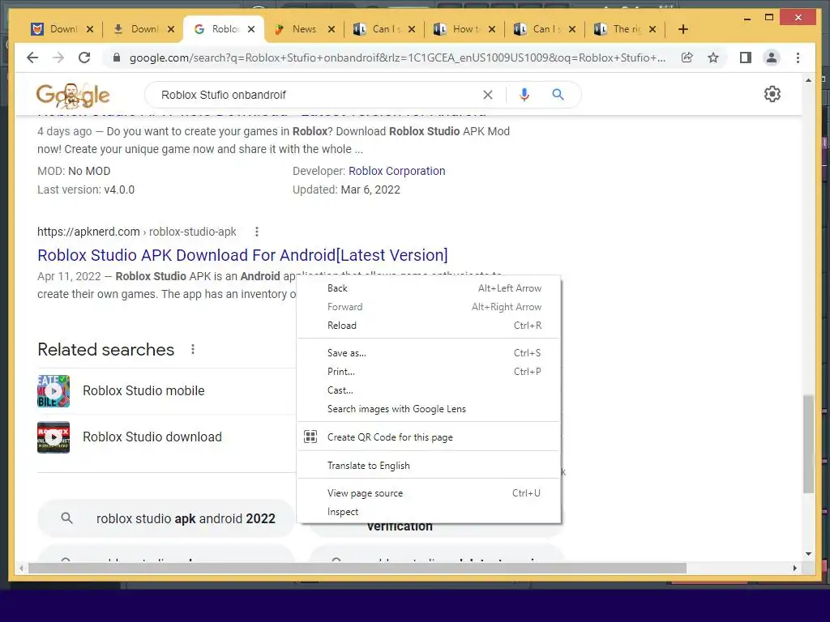
Task: Close the News tab
Action: click(332, 29)
